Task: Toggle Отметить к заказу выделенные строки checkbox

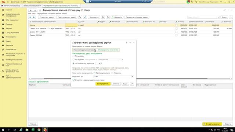Action: pyautogui.click(x=73, y=80)
